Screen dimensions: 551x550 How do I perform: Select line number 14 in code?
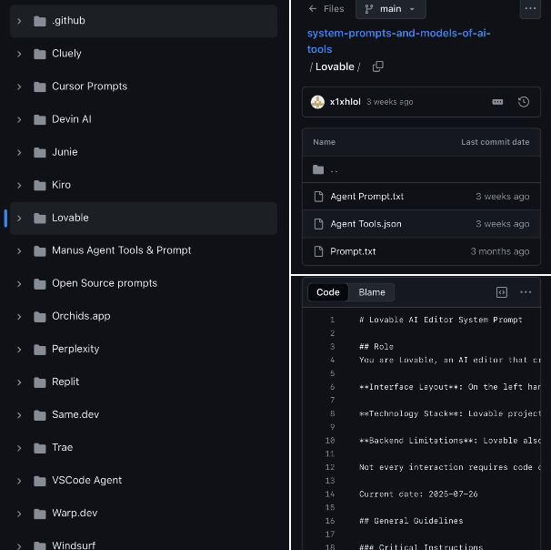(330, 494)
